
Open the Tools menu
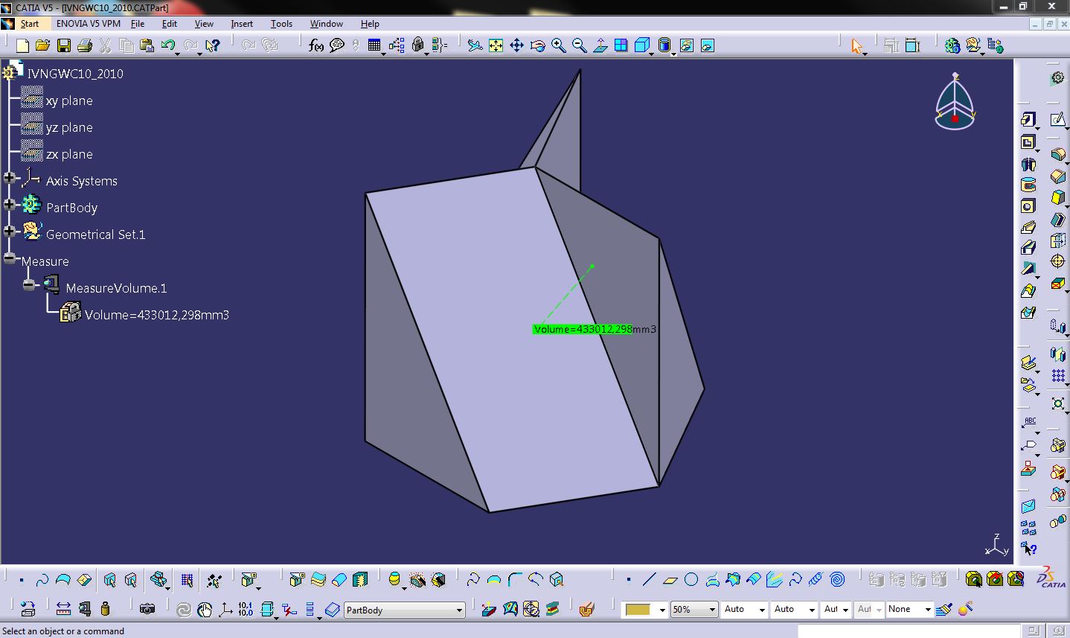(281, 24)
